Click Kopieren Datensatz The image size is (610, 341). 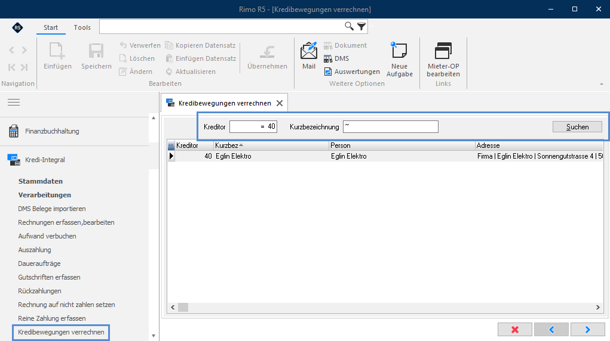[200, 45]
